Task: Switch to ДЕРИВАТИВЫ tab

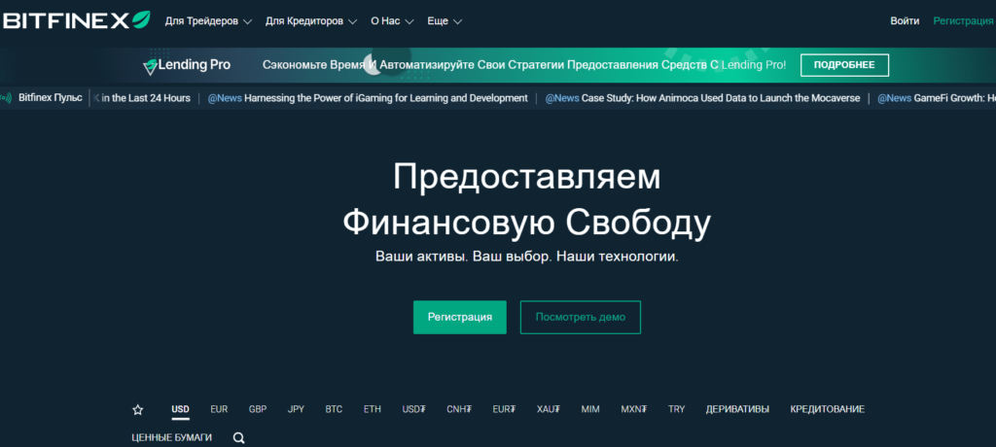Action: click(737, 409)
